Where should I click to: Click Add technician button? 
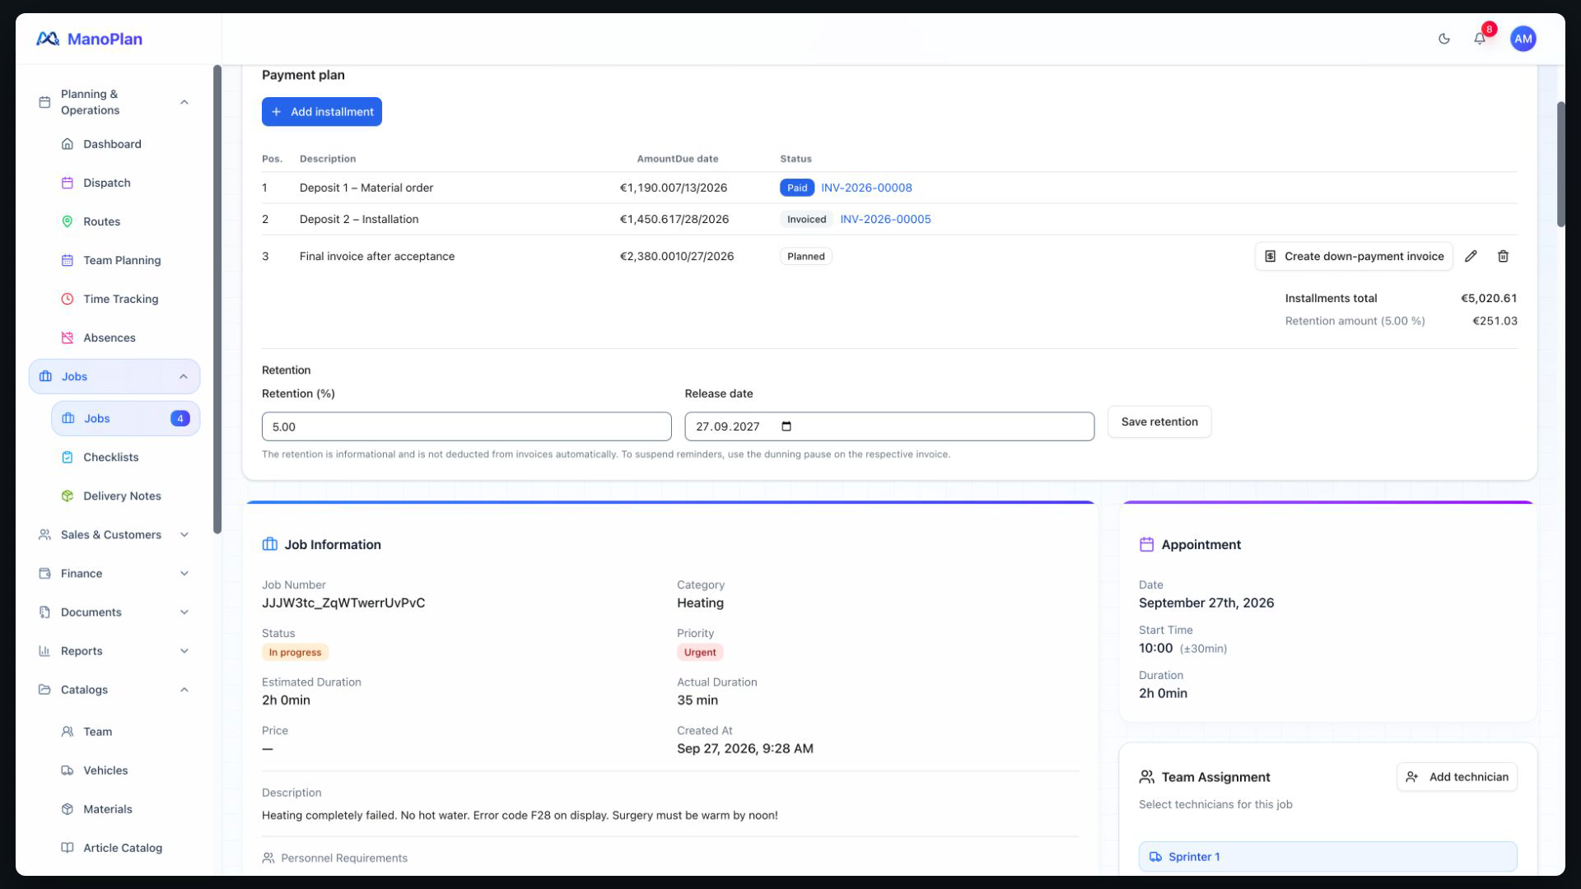click(x=1457, y=777)
